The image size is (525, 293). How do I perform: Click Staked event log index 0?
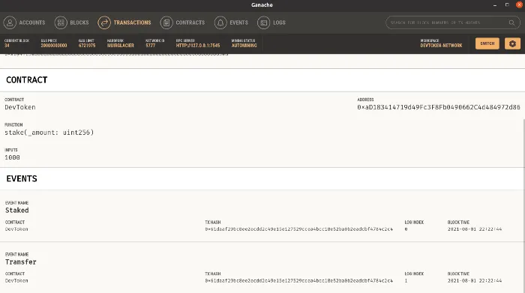tap(406, 229)
